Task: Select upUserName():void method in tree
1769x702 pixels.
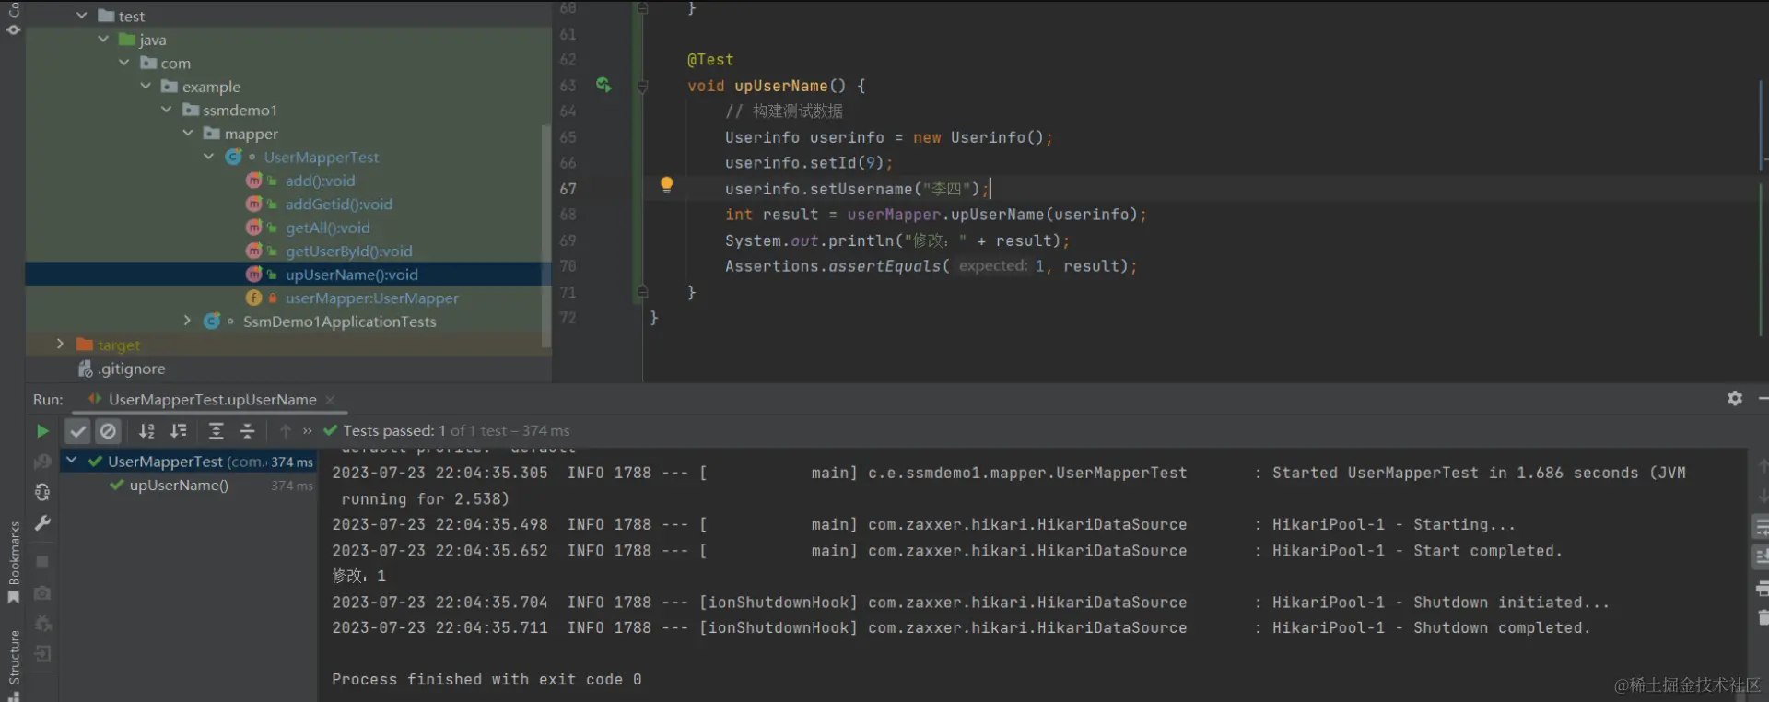Action: [352, 275]
